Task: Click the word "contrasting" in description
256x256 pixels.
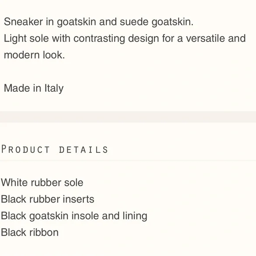Action: (x=99, y=39)
